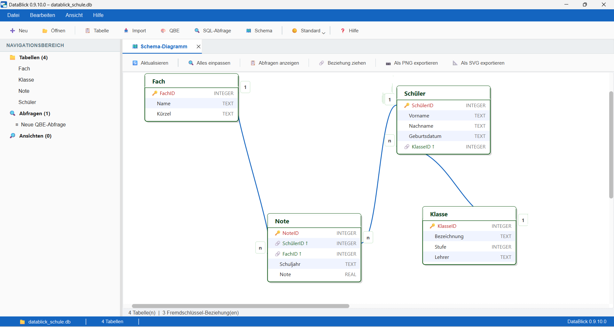Open the Standard theme dropdown arrow
This screenshot has width=614, height=327.
(324, 33)
